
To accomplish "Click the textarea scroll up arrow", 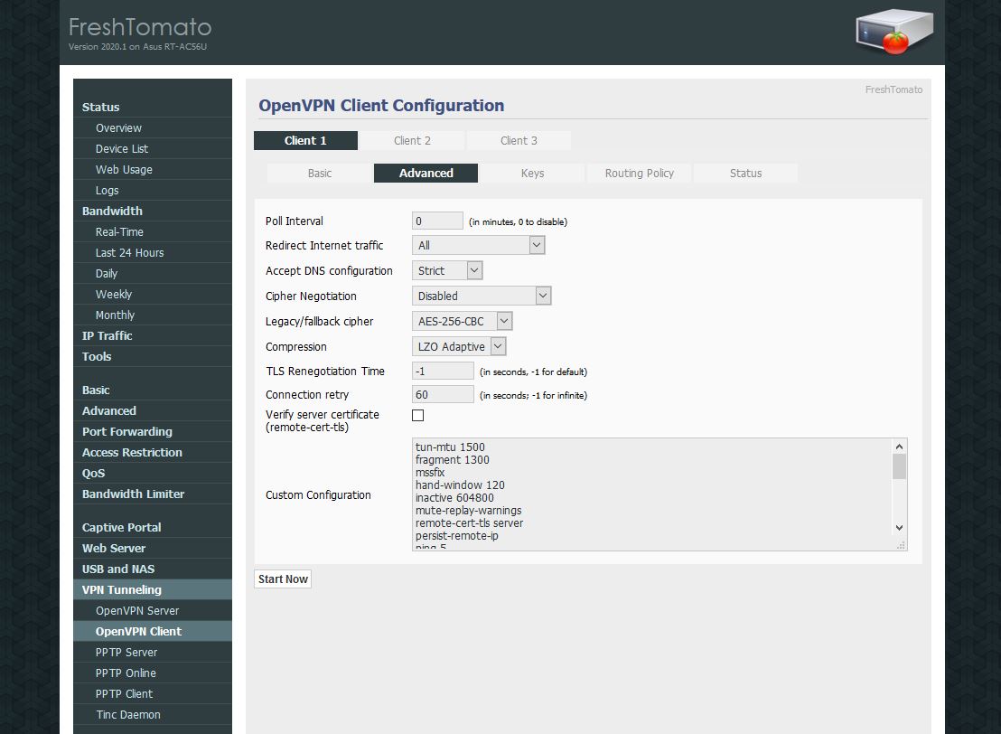I will [x=899, y=447].
